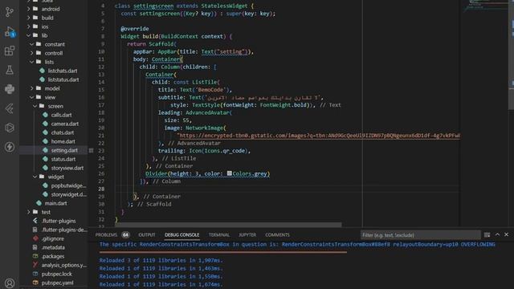Open the Run and Debug view

tap(10, 31)
